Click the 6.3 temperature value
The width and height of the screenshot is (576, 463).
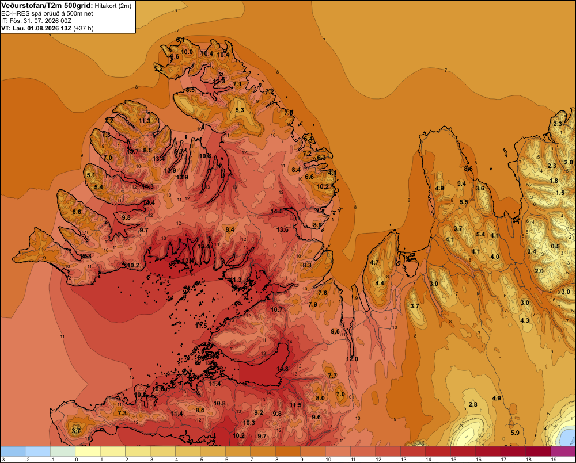point(321,158)
